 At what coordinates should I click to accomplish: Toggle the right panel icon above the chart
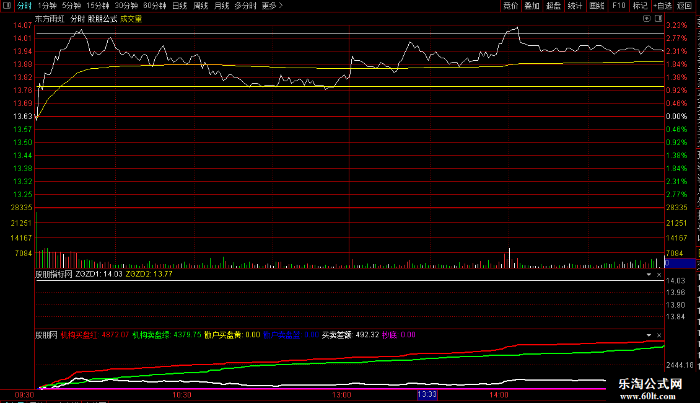pos(658,19)
